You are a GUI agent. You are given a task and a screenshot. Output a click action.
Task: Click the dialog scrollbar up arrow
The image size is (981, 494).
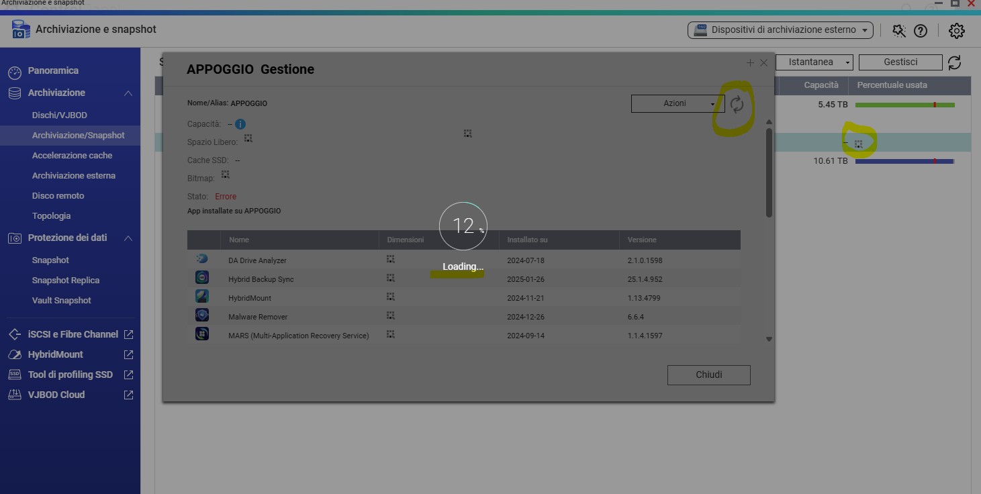point(769,122)
